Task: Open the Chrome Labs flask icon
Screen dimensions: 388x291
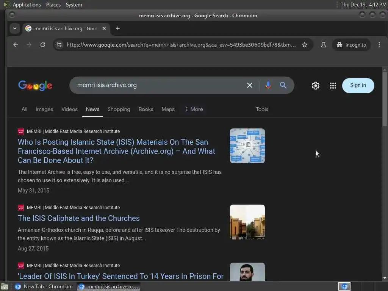Action: 324,45
